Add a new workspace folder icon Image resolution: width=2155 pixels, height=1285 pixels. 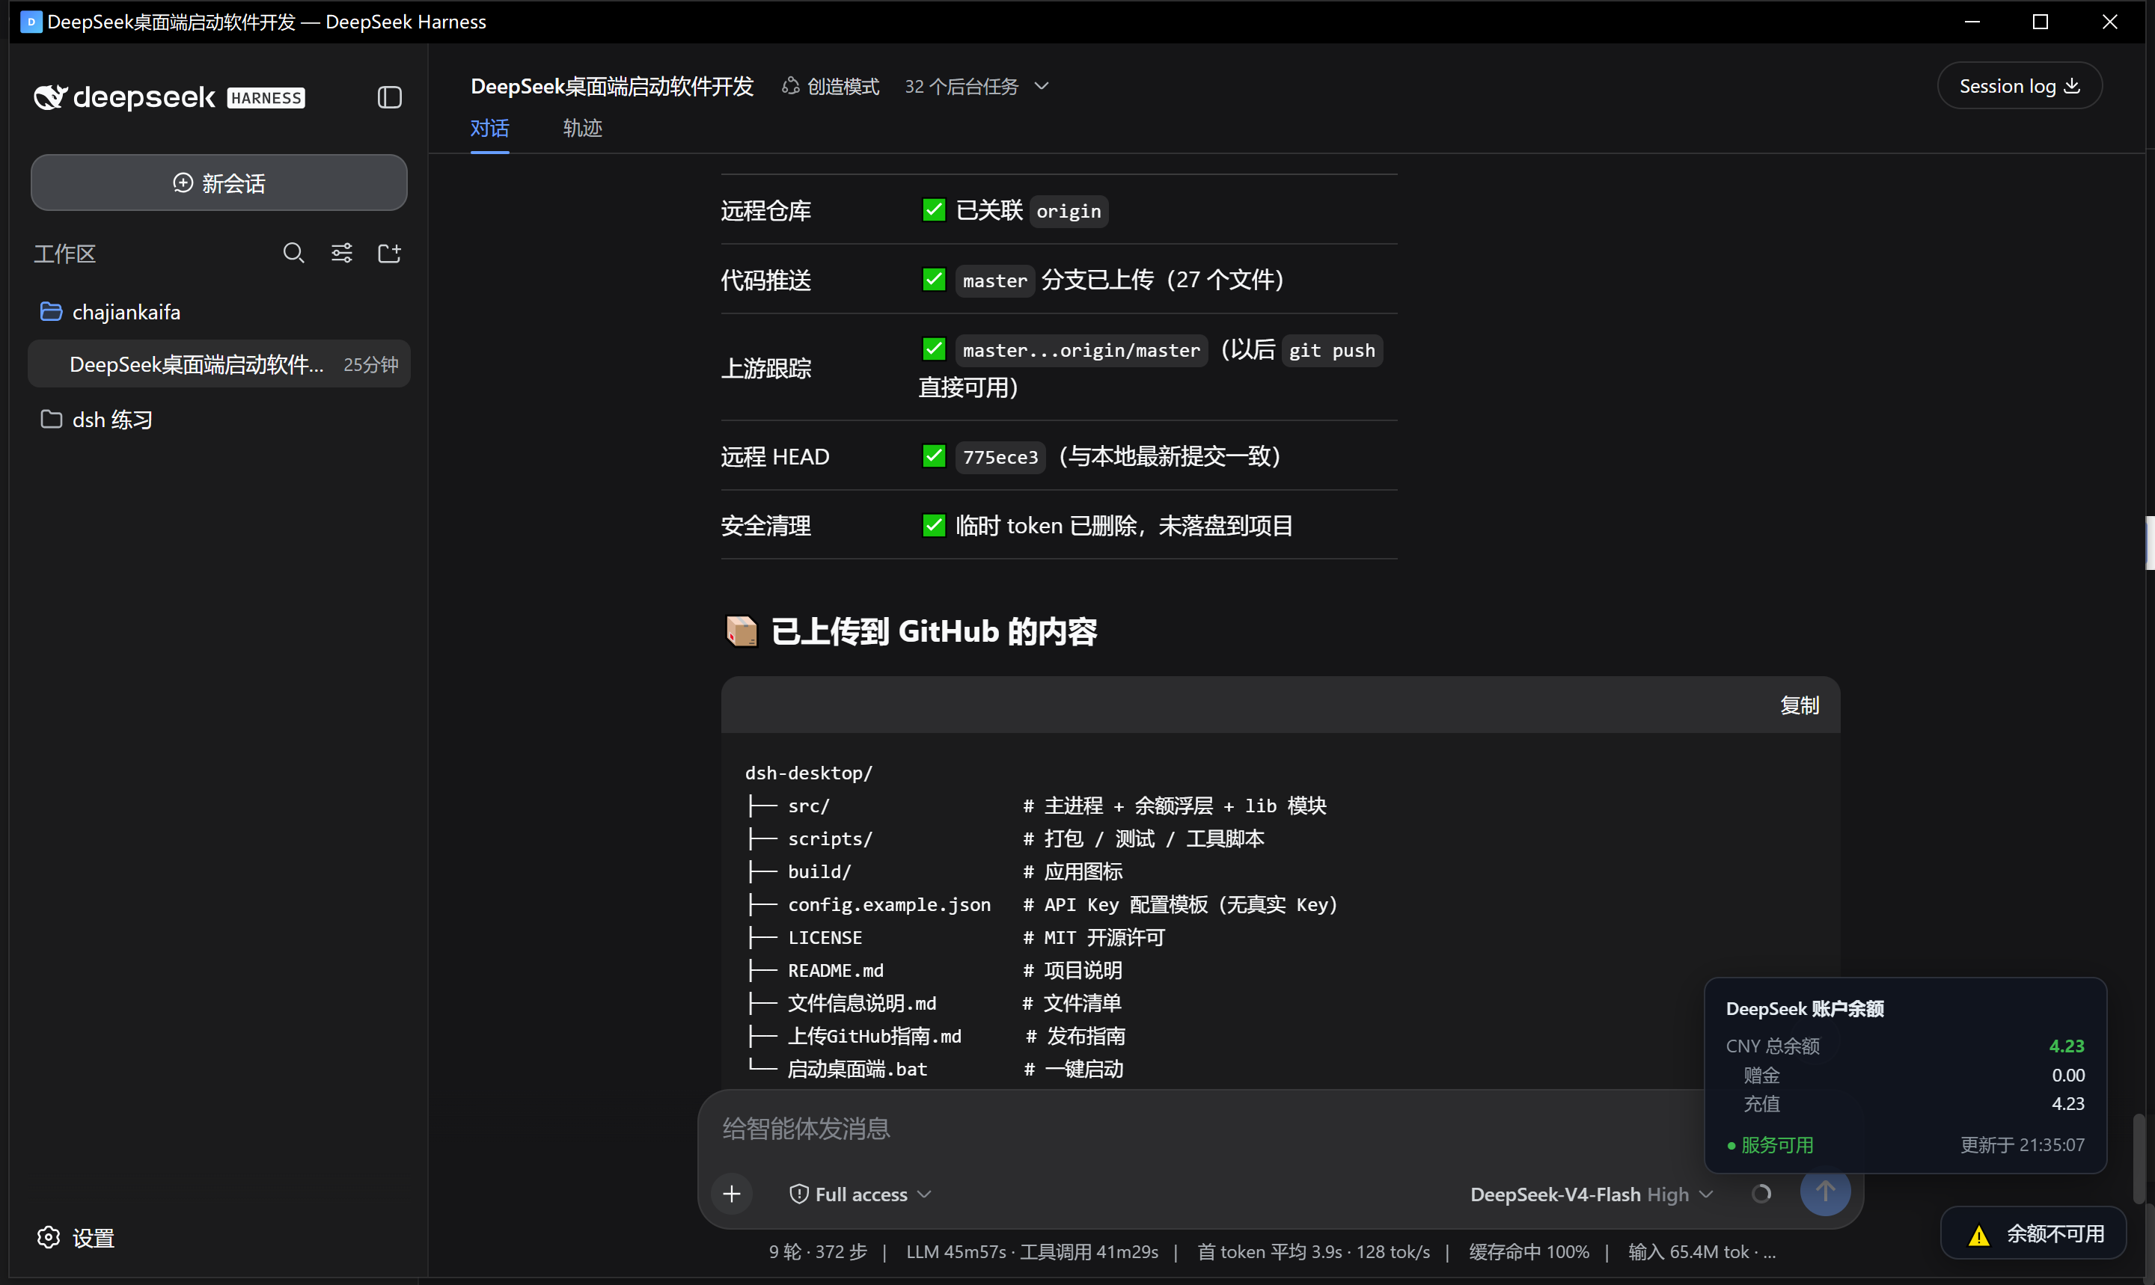tap(390, 253)
